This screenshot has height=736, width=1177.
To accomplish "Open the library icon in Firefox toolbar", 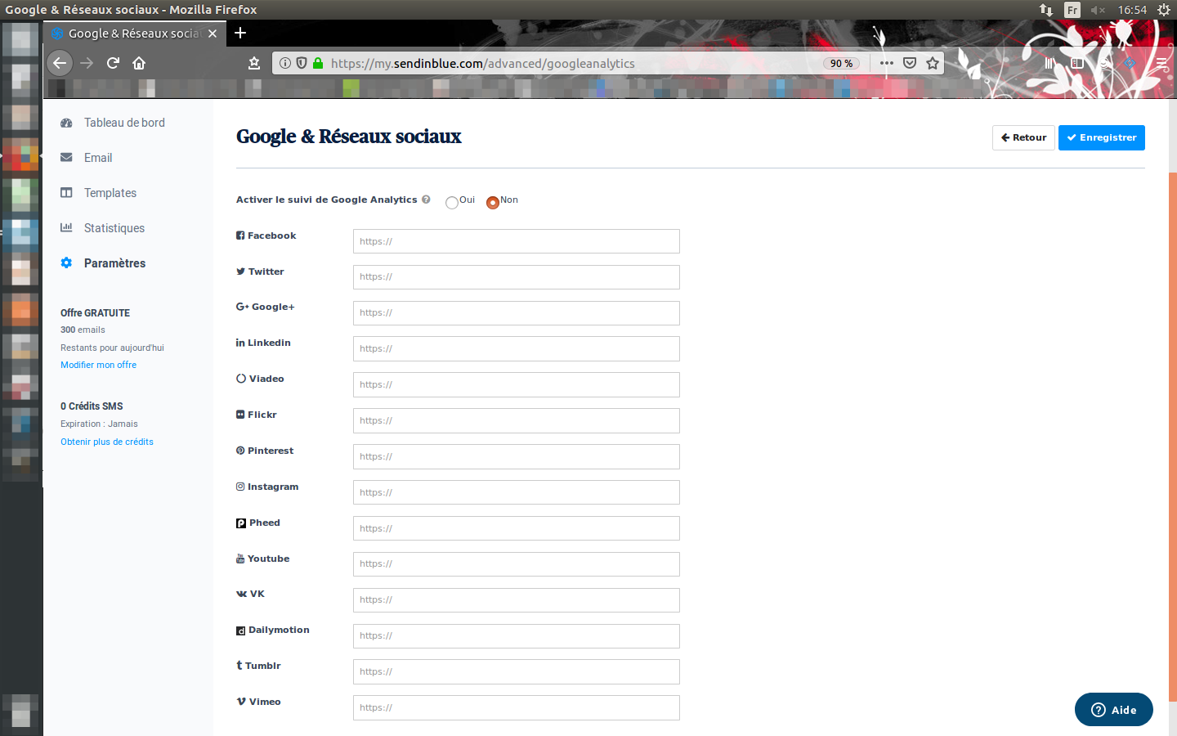I will (x=1050, y=63).
